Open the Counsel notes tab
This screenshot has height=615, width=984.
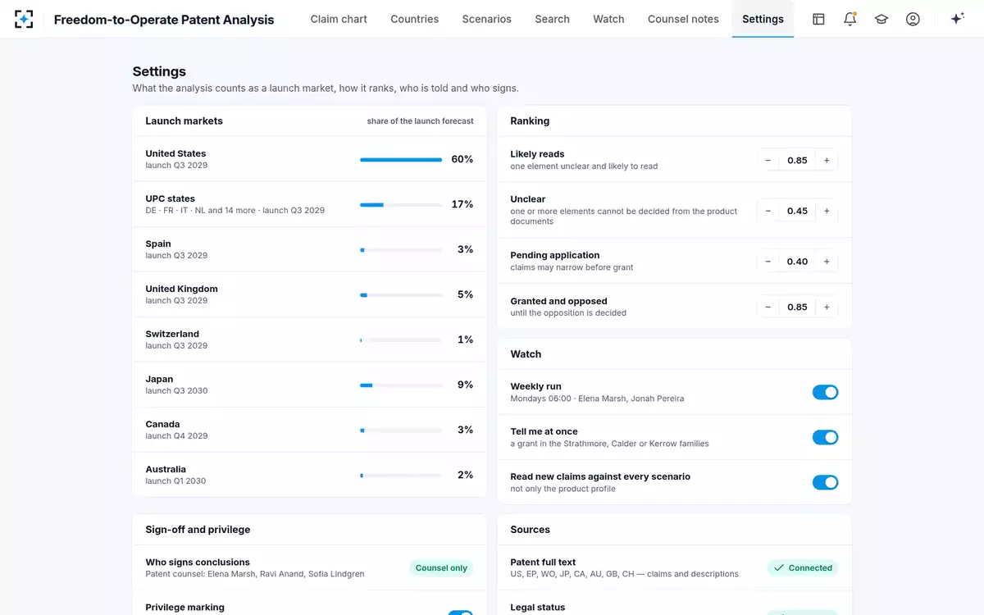[x=683, y=19]
